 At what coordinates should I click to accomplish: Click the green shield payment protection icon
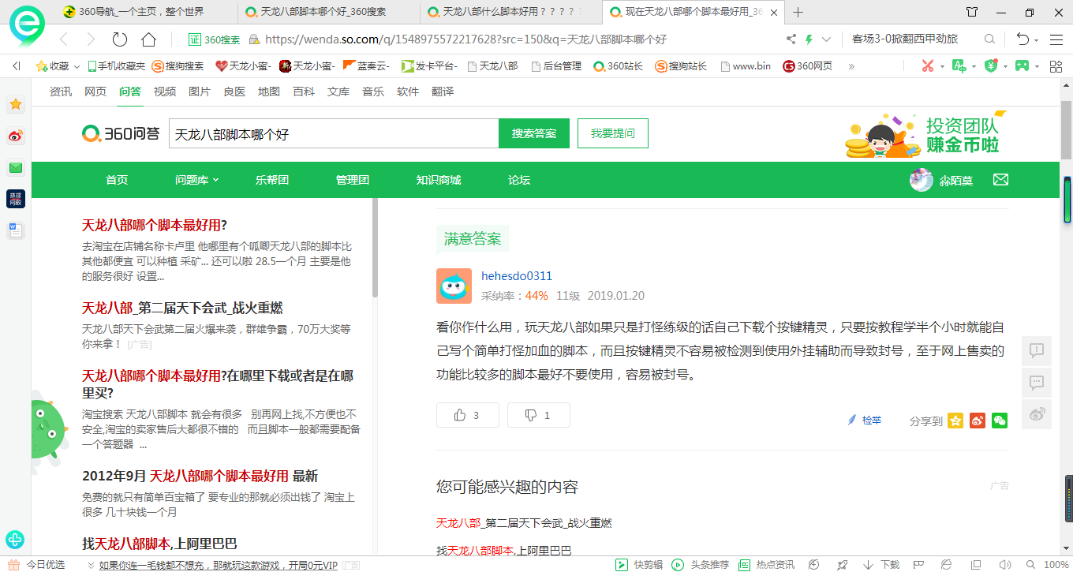[x=990, y=66]
